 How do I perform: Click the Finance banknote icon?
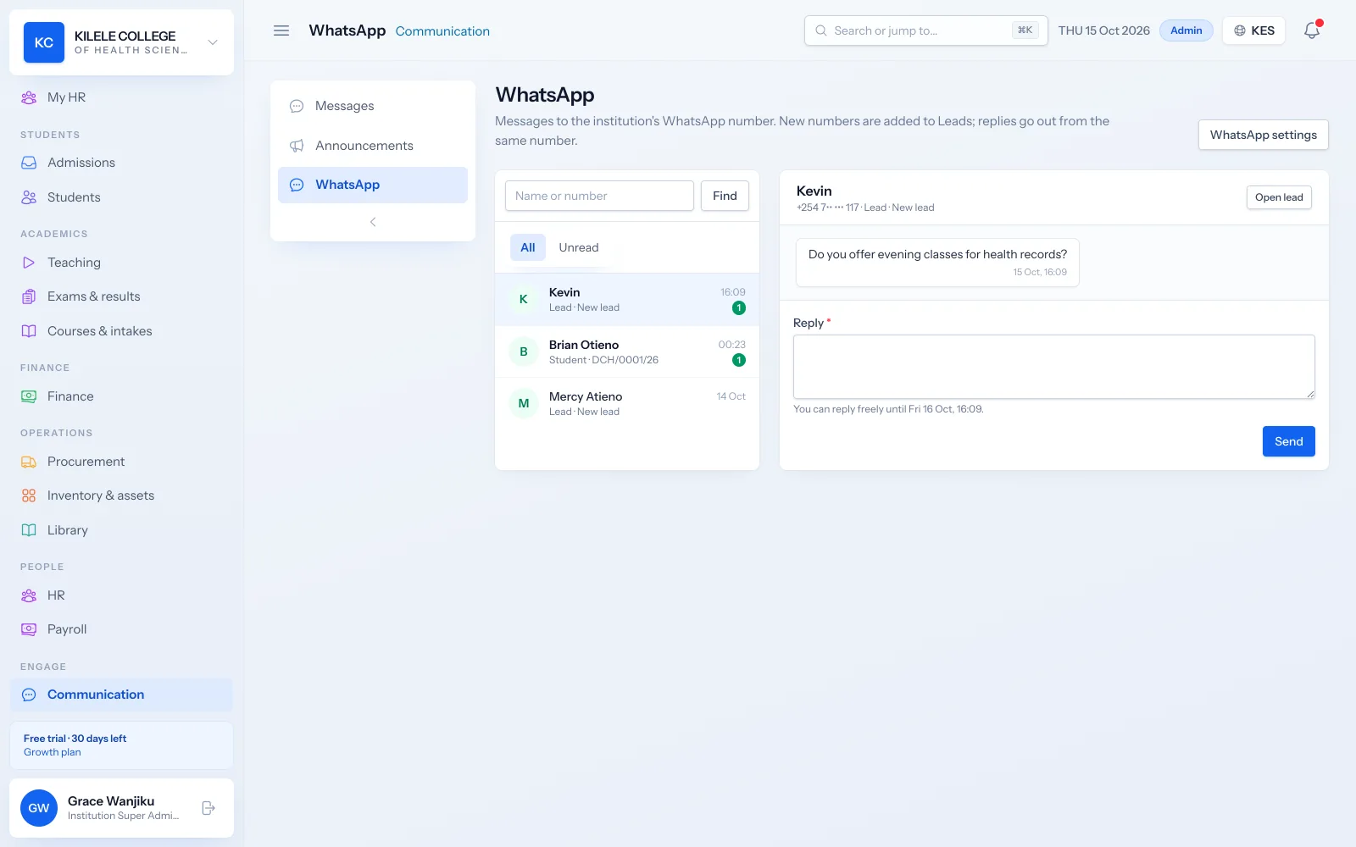(29, 396)
